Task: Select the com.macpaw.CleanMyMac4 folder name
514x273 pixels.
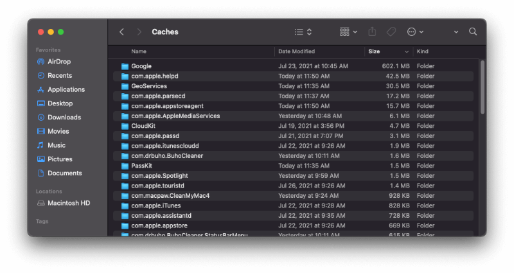Action: [170, 196]
